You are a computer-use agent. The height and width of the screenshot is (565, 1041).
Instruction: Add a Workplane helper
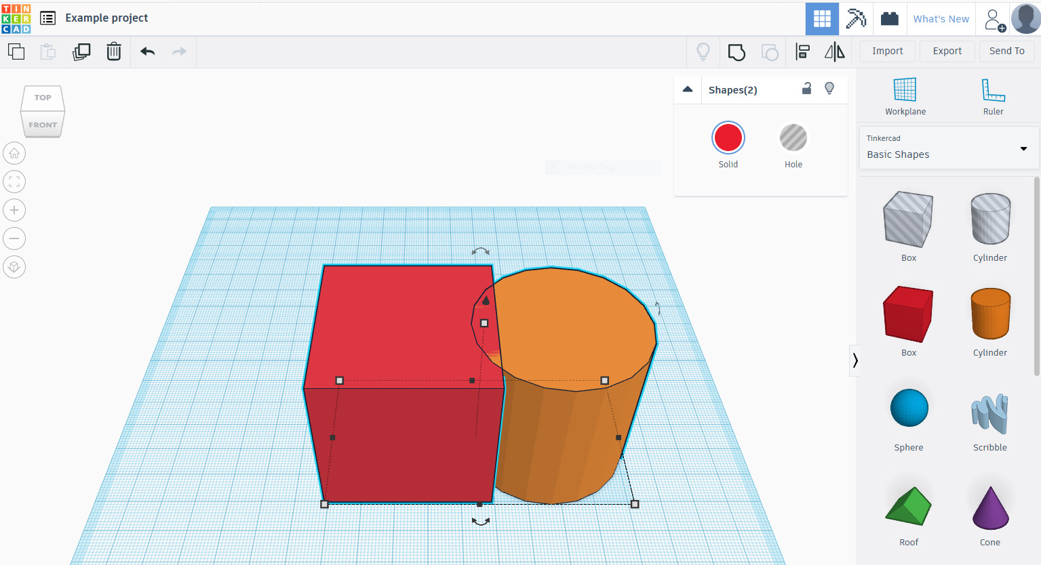point(905,95)
